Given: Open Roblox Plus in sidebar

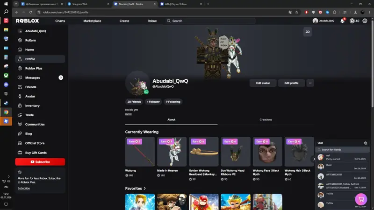Looking at the screenshot, I should point(40,68).
